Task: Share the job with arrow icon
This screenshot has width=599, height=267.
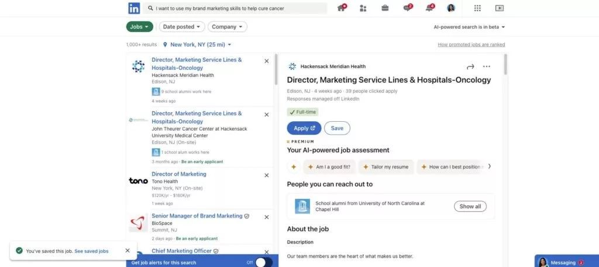Action: (470, 66)
